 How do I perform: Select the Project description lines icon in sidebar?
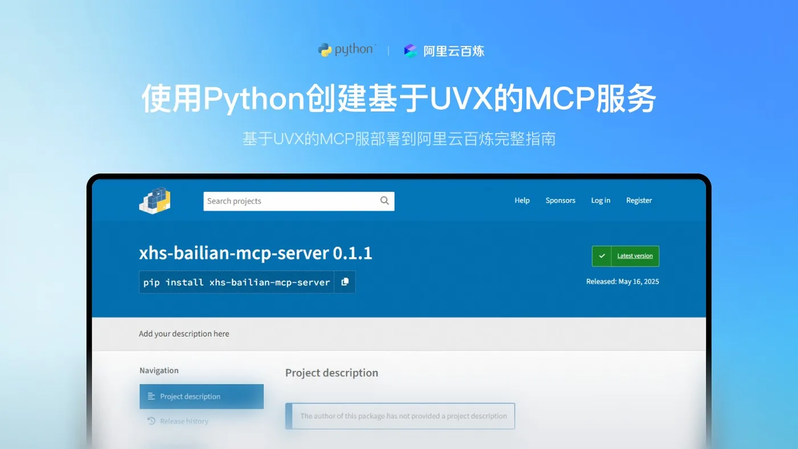(151, 396)
